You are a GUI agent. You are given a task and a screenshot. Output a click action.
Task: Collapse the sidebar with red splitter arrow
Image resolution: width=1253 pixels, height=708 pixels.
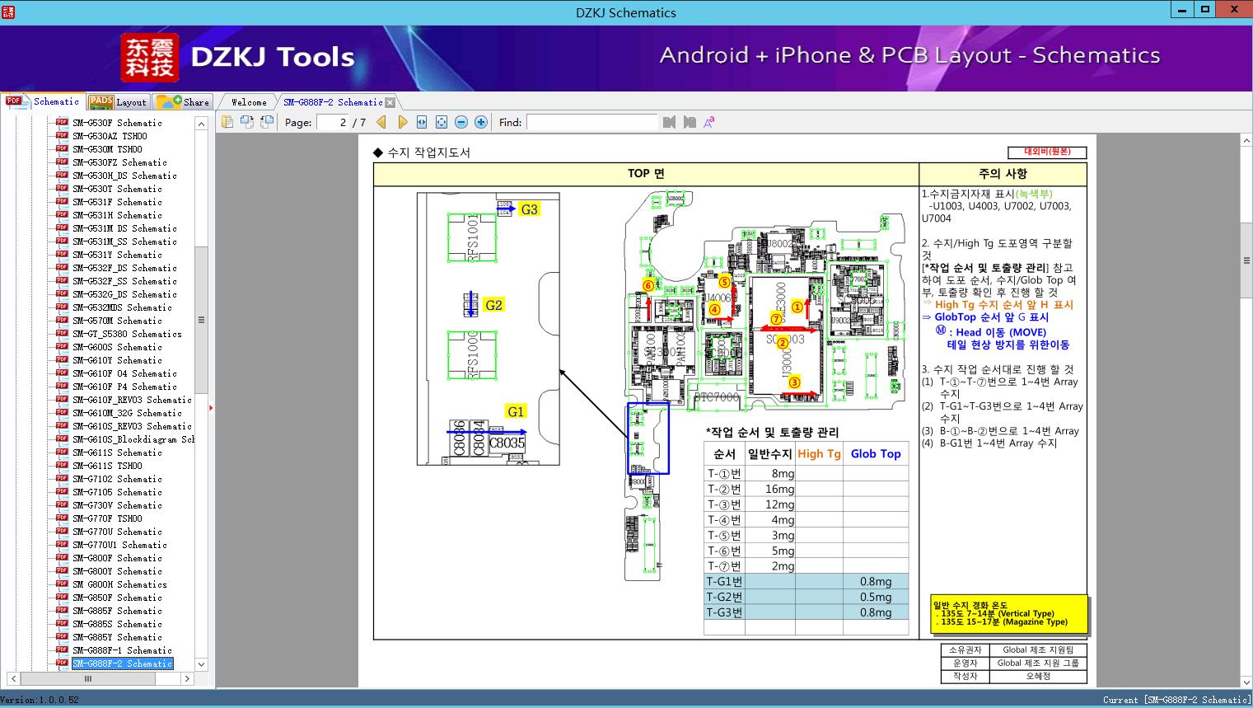coord(211,407)
